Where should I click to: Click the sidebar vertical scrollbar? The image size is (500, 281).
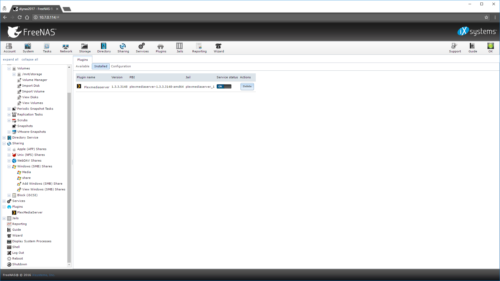(69, 178)
